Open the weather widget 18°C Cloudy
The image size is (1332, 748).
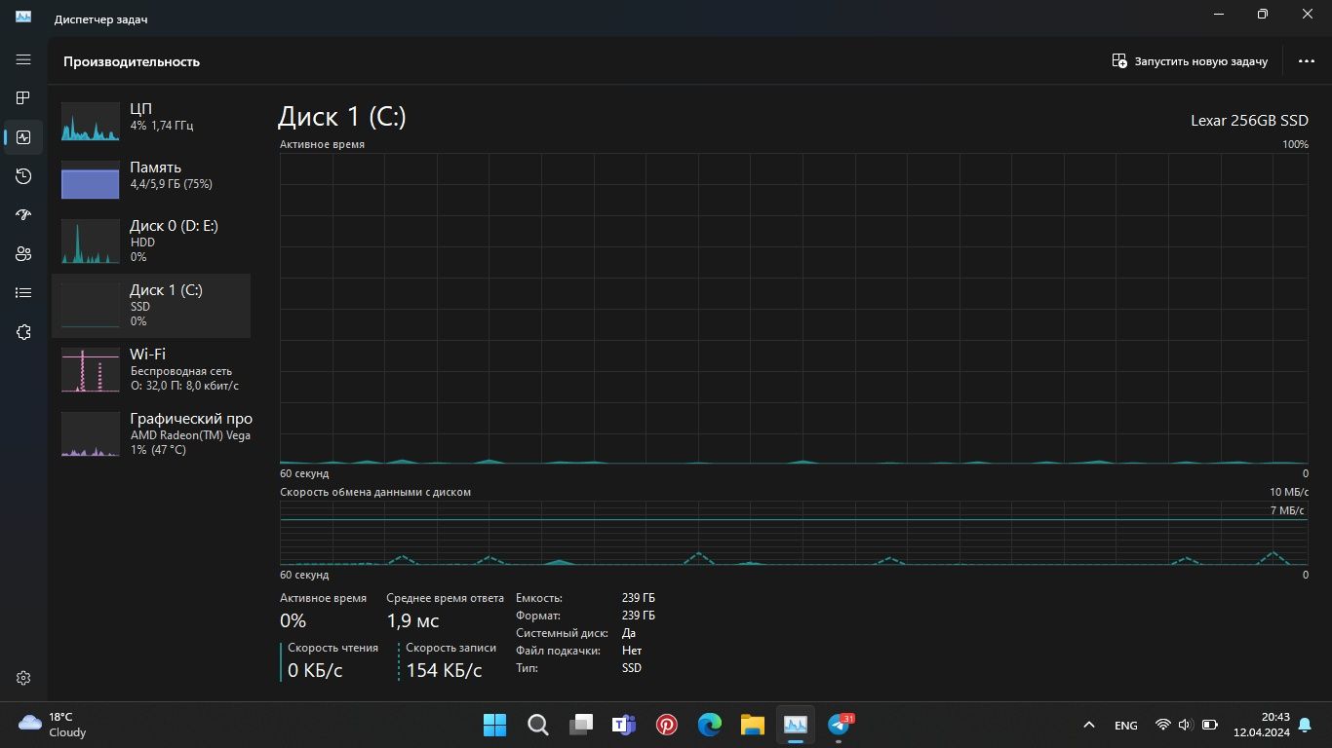[53, 725]
